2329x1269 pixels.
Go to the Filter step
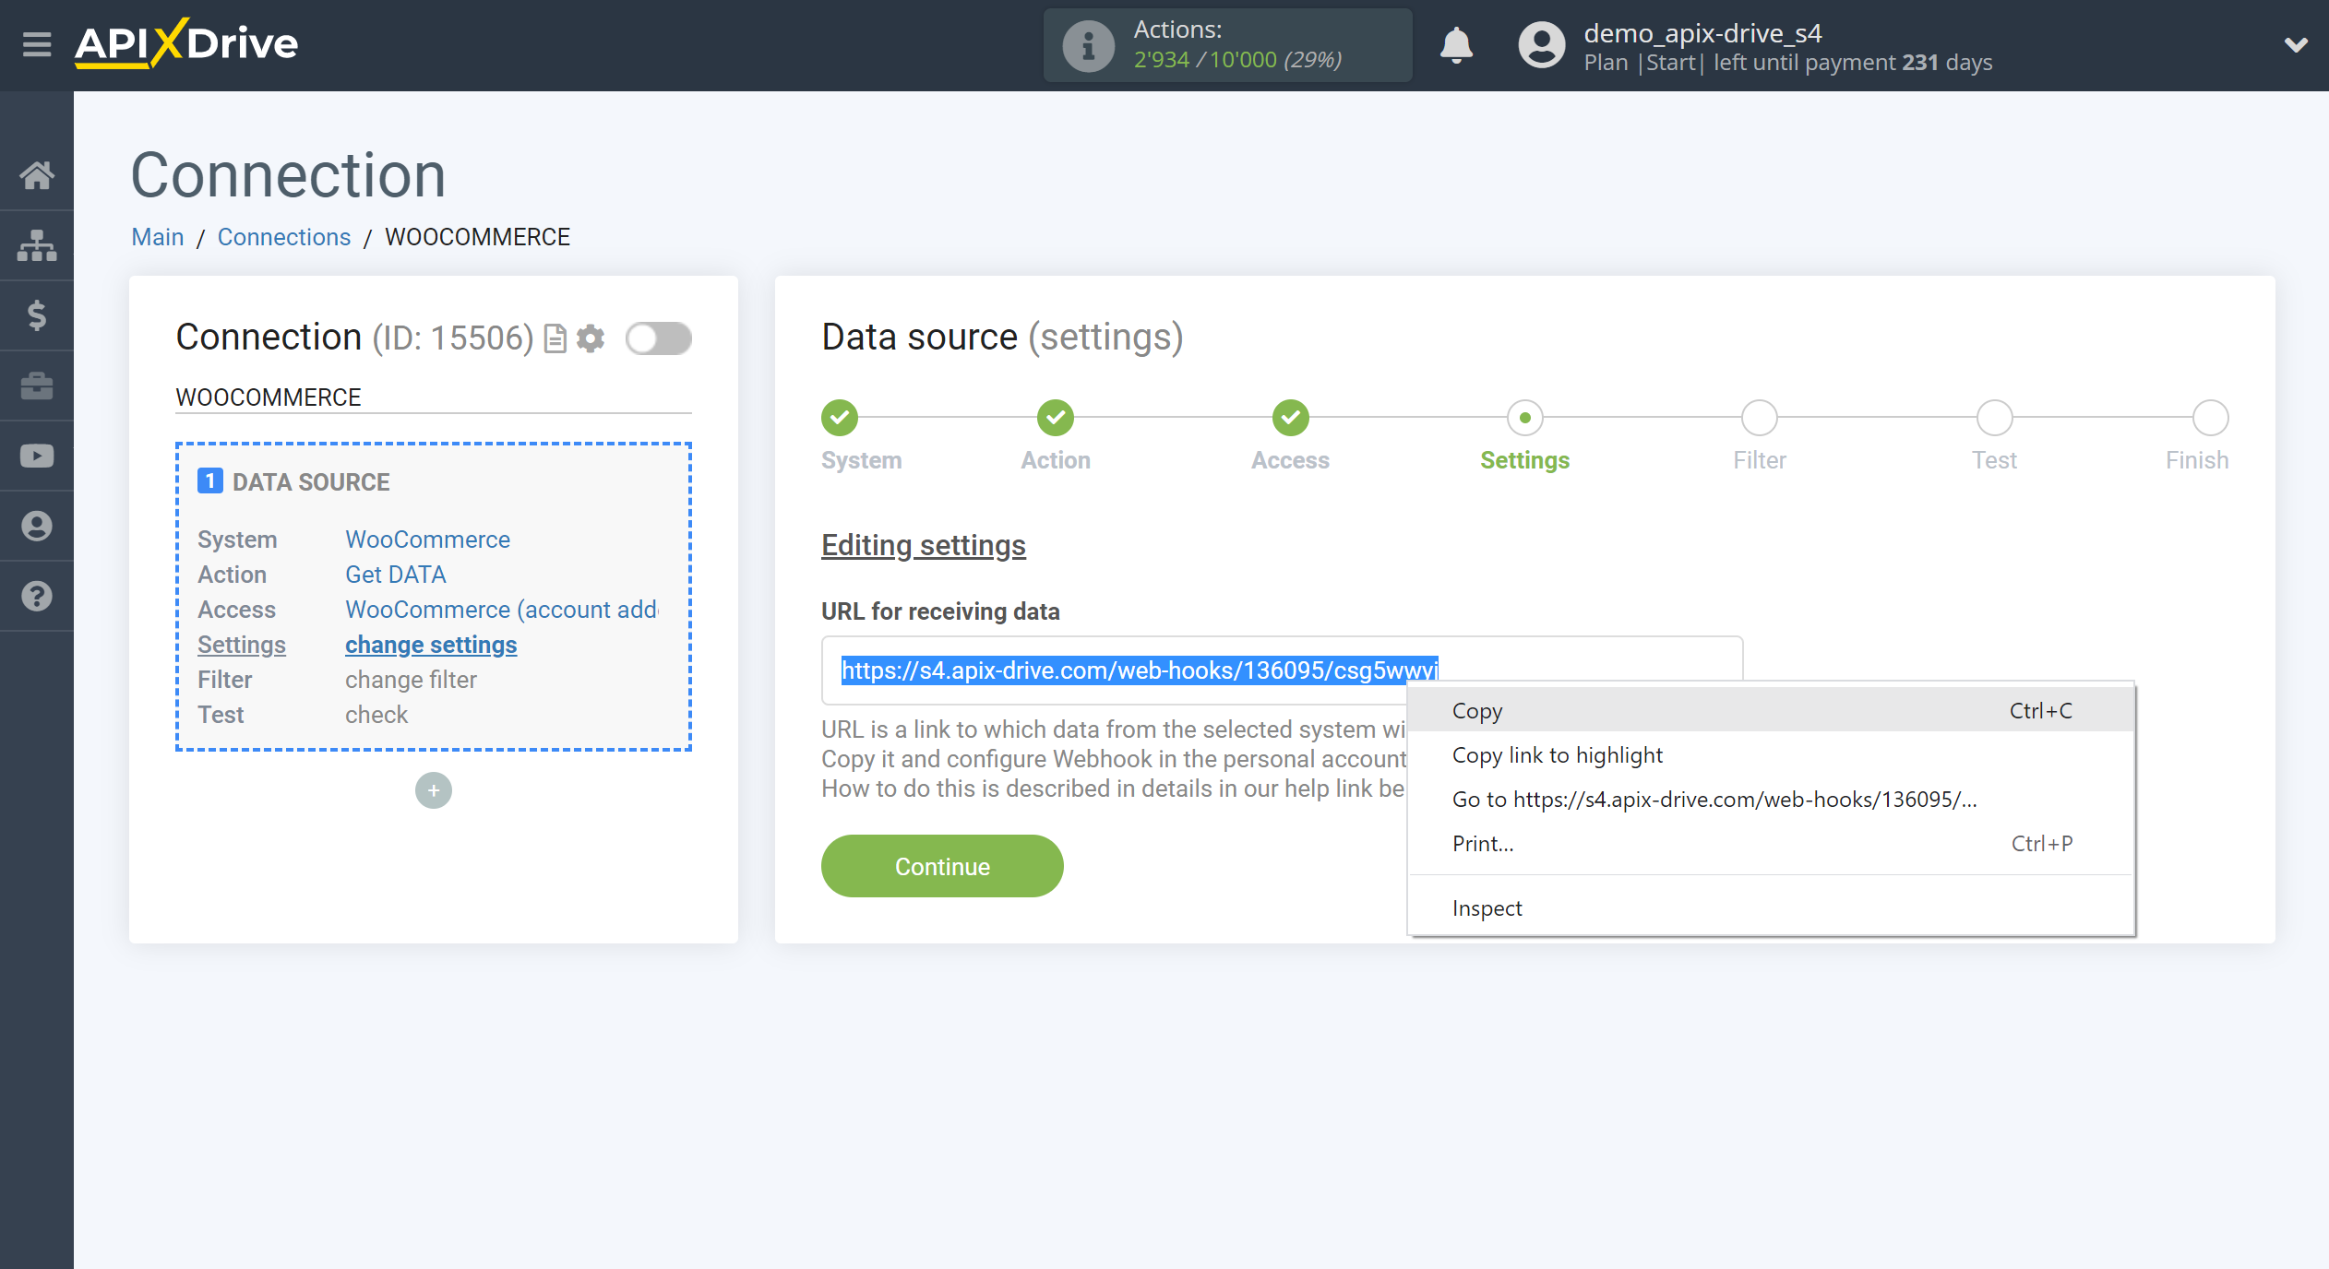pyautogui.click(x=1760, y=418)
